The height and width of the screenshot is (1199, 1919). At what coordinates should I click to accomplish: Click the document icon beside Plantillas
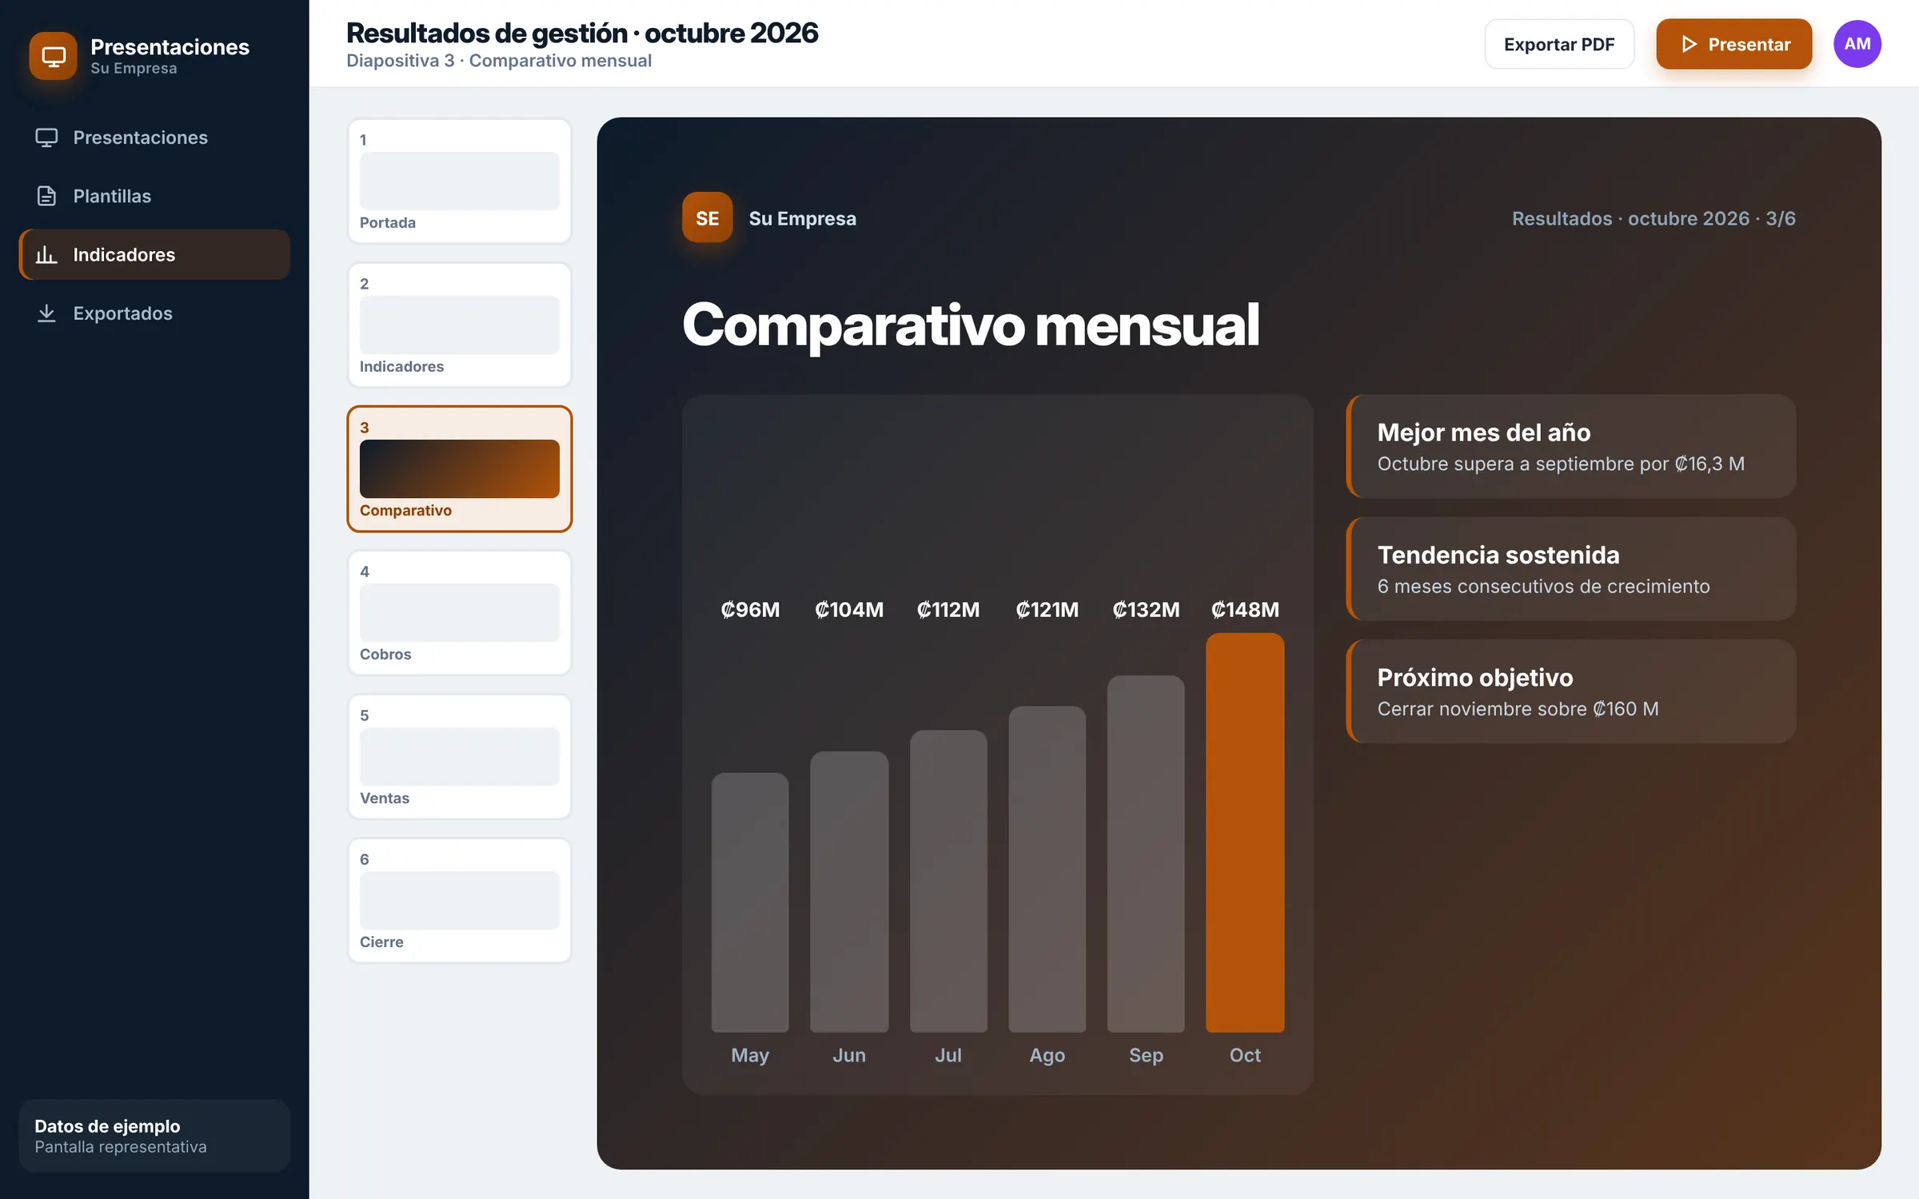pos(46,196)
